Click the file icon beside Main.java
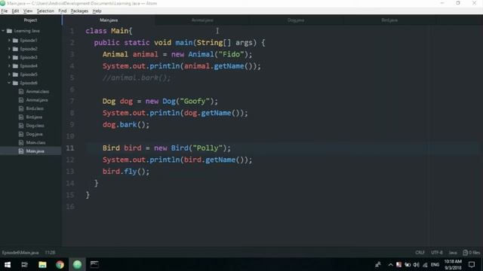Screen dimensions: 483x271 [x=21, y=151]
